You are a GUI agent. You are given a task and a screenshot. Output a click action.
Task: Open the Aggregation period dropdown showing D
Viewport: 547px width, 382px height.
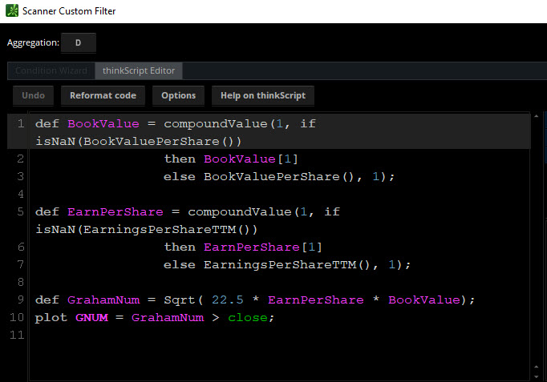pos(78,42)
